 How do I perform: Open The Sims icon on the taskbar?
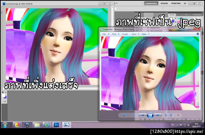(x=47, y=125)
